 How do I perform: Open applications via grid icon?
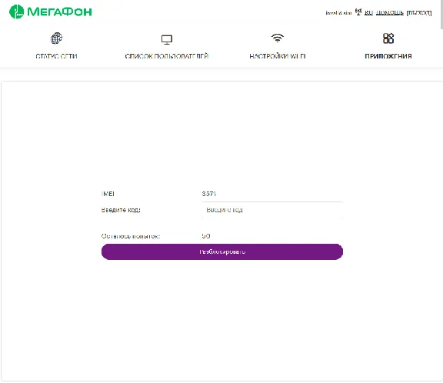(388, 38)
